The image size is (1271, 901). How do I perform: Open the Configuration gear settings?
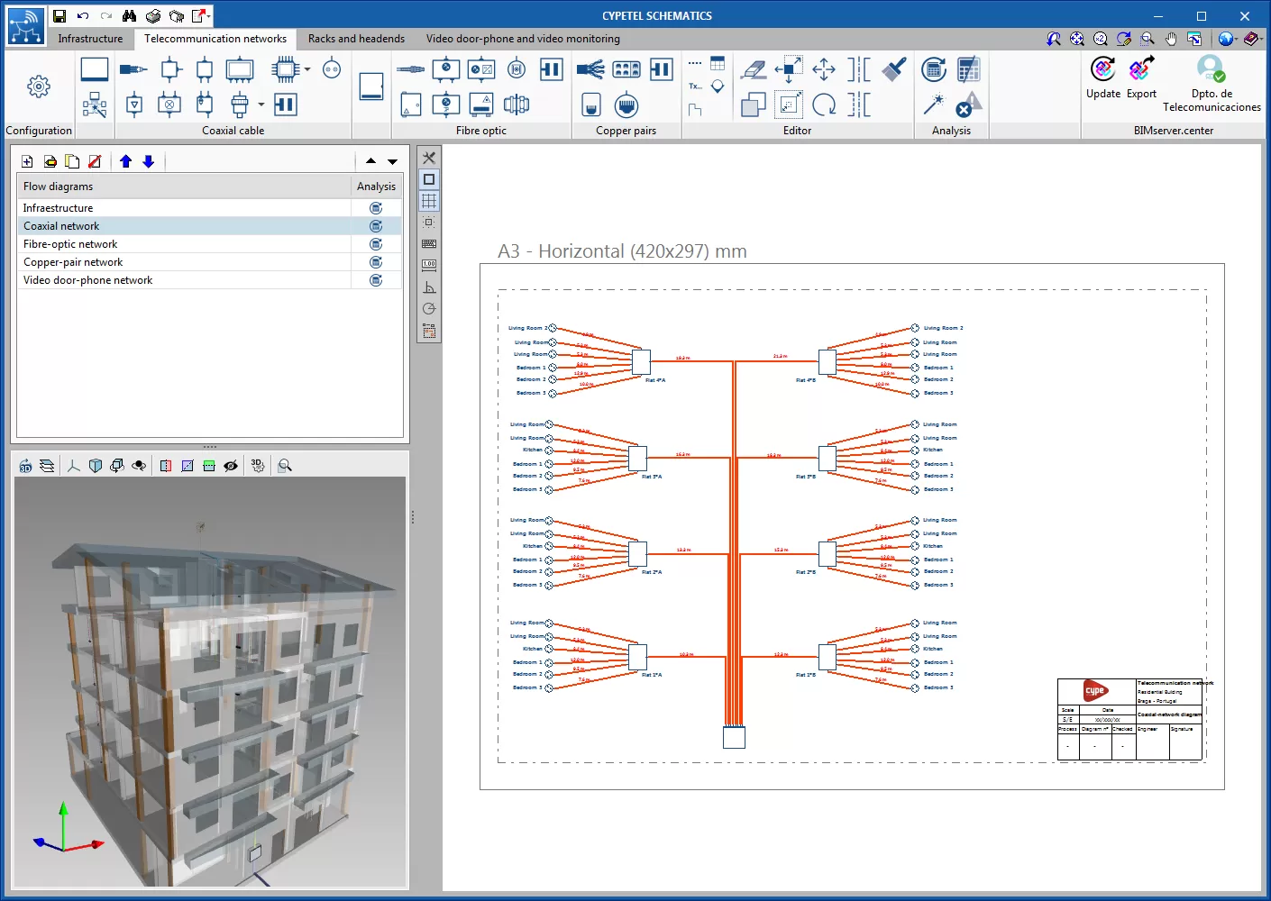pos(38,86)
